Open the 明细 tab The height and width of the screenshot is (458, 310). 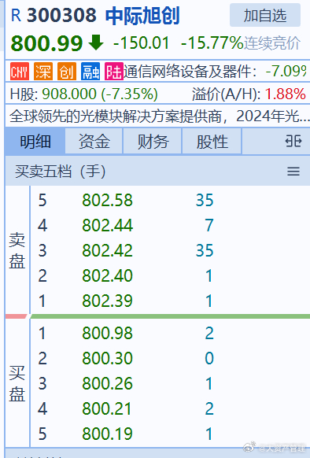35,142
